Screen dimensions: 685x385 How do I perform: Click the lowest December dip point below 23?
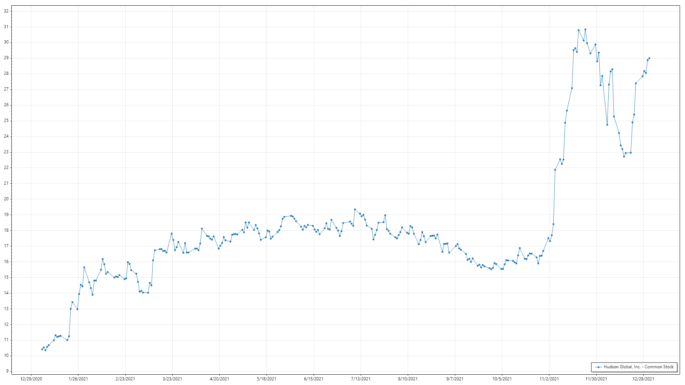[624, 156]
